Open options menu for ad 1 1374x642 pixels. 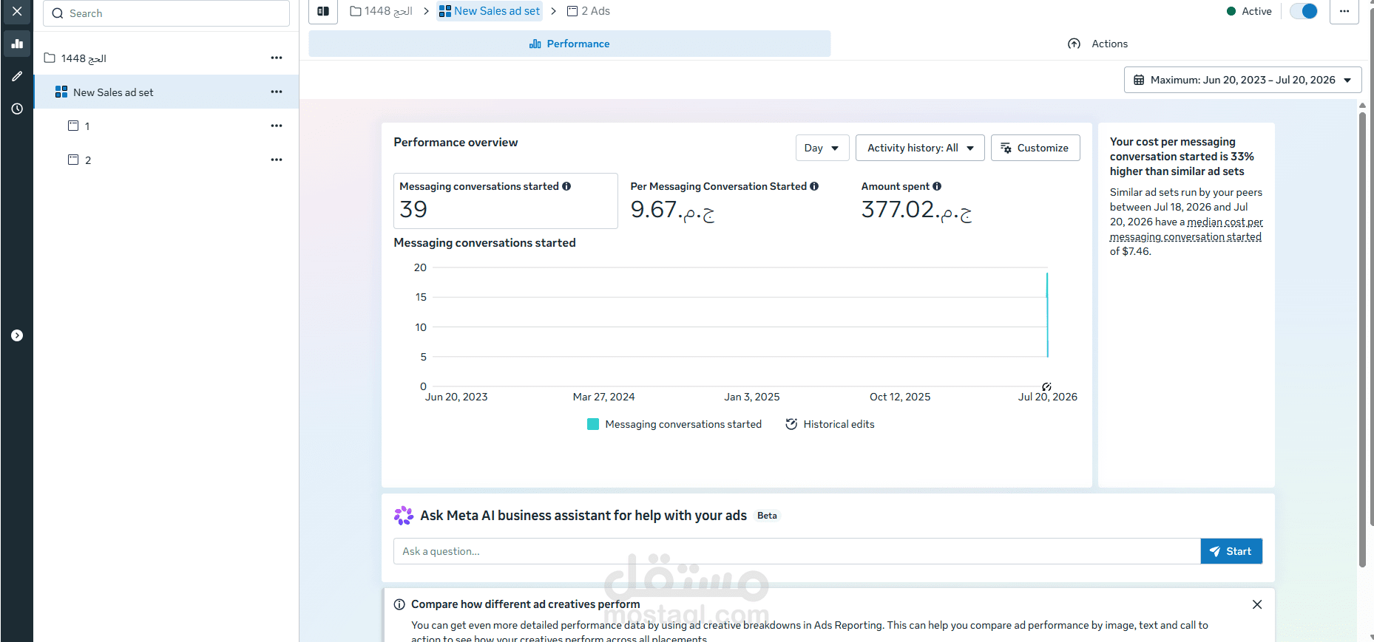click(277, 126)
